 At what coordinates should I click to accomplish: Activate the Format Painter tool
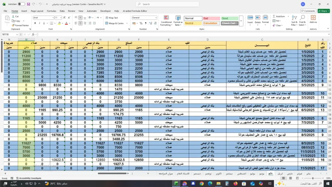point(20,25)
